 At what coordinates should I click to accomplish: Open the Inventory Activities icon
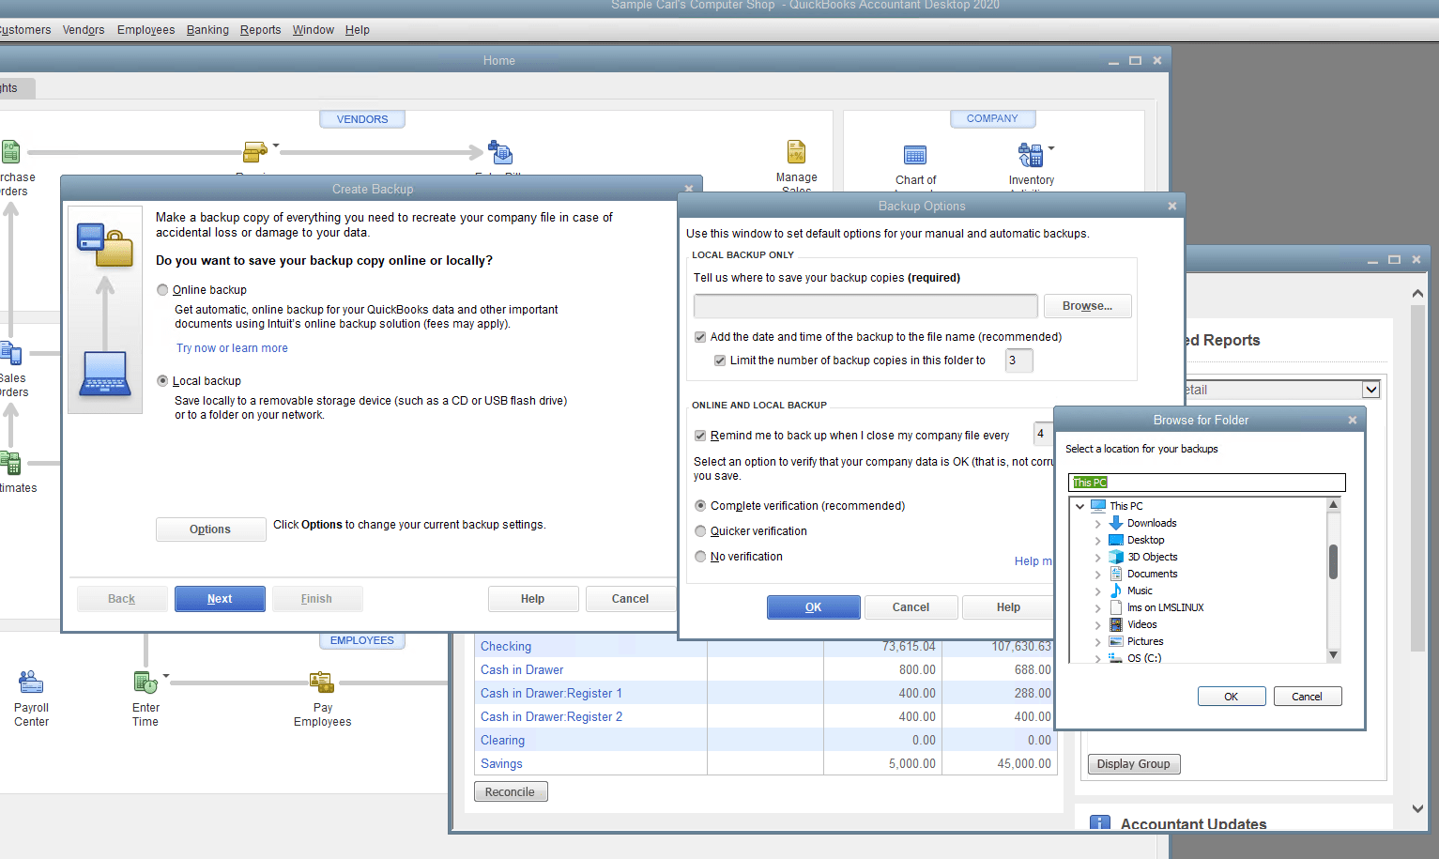(1030, 155)
